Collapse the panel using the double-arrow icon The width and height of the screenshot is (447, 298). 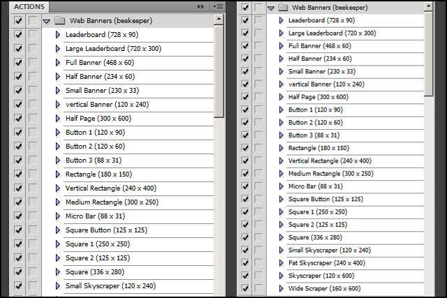tap(203, 6)
